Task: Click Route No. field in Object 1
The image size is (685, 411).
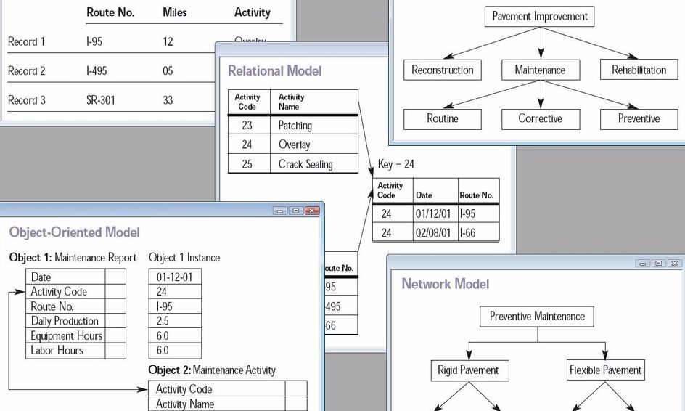Action: 75,306
